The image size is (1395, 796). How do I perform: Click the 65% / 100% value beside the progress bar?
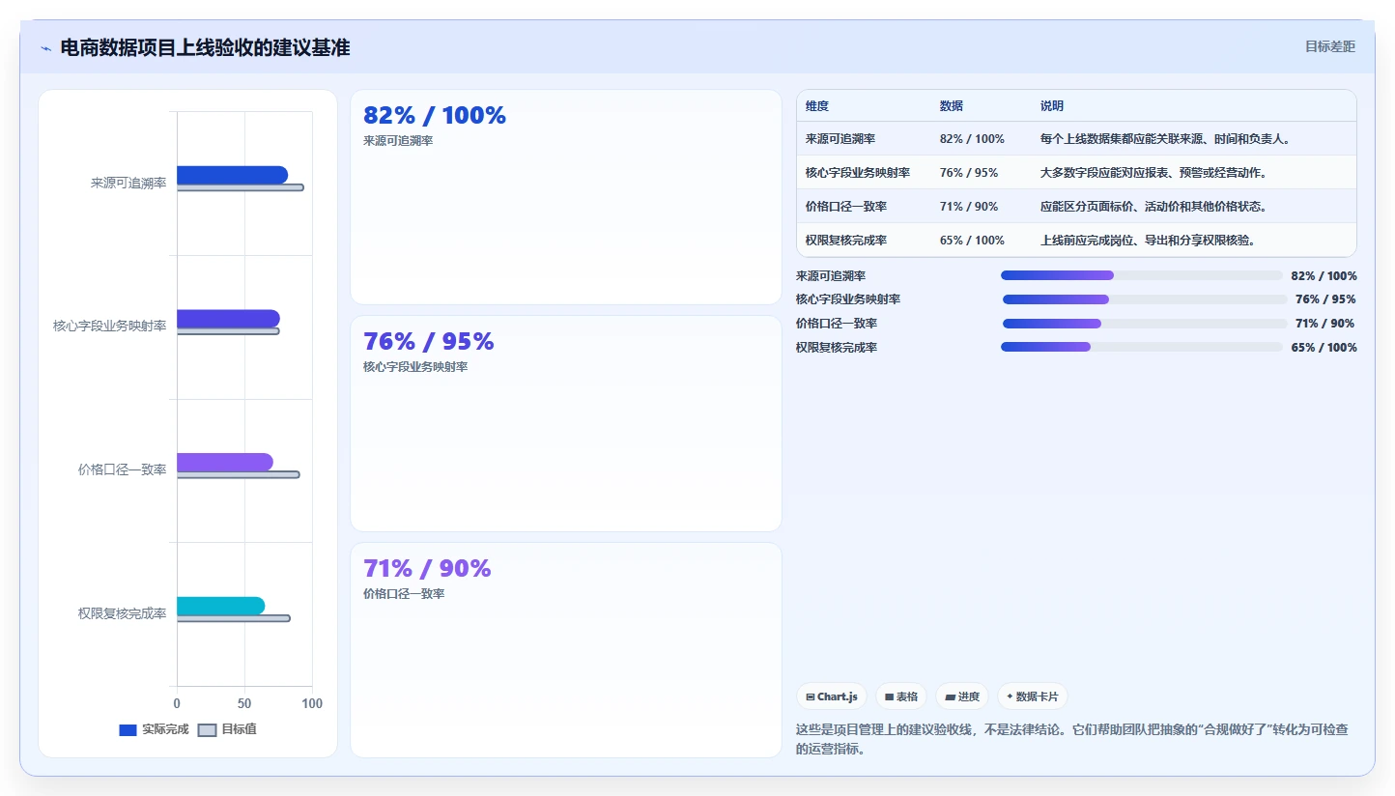coord(1324,348)
